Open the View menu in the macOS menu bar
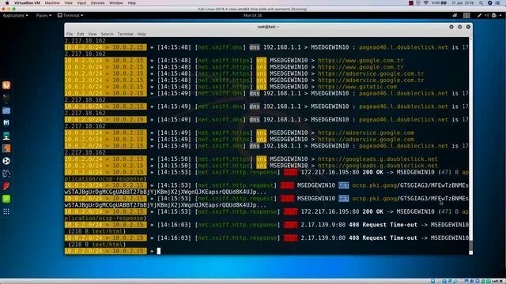 [x=69, y=3]
